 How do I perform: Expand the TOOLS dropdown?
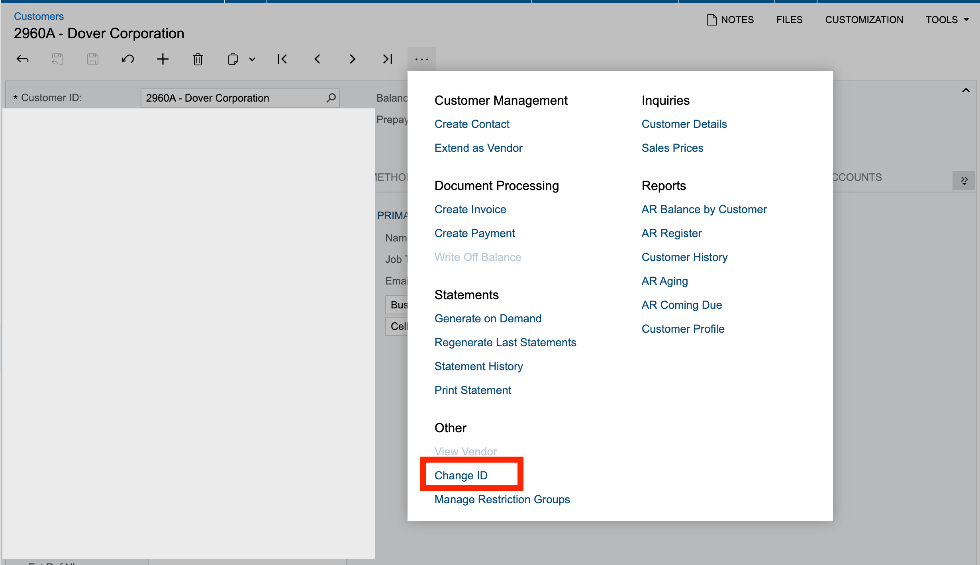(x=947, y=20)
